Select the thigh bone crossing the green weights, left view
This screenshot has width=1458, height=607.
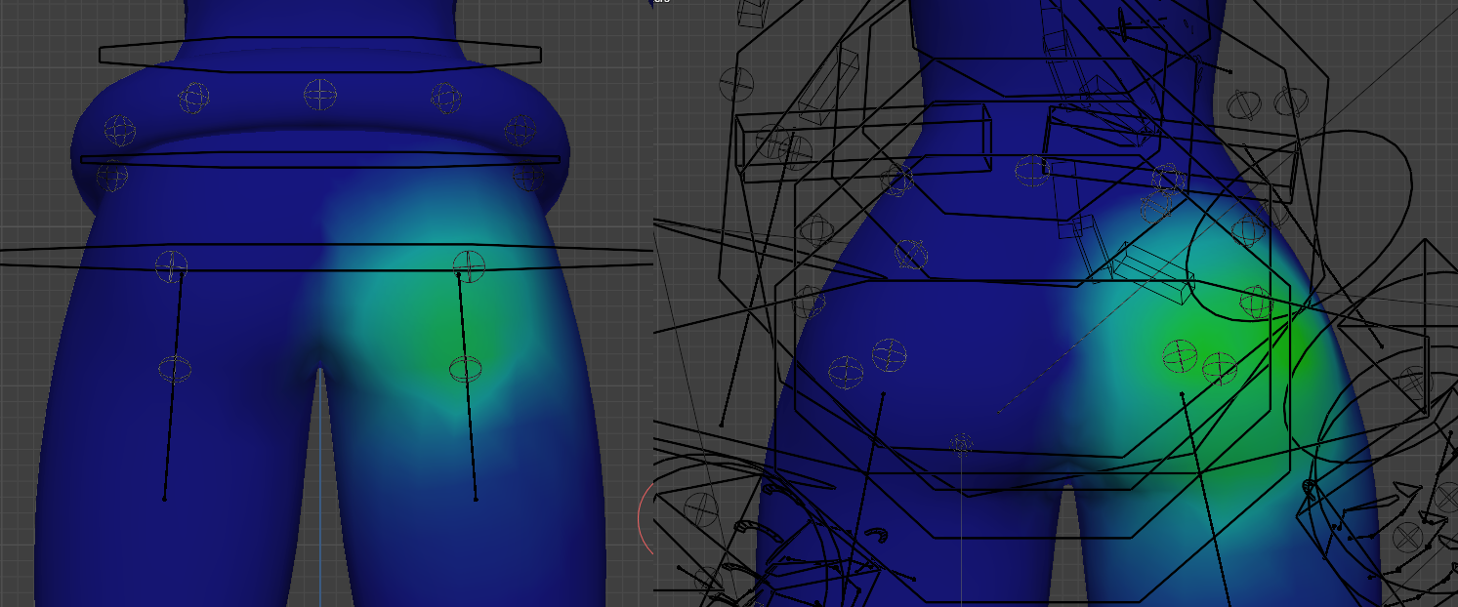tap(467, 387)
